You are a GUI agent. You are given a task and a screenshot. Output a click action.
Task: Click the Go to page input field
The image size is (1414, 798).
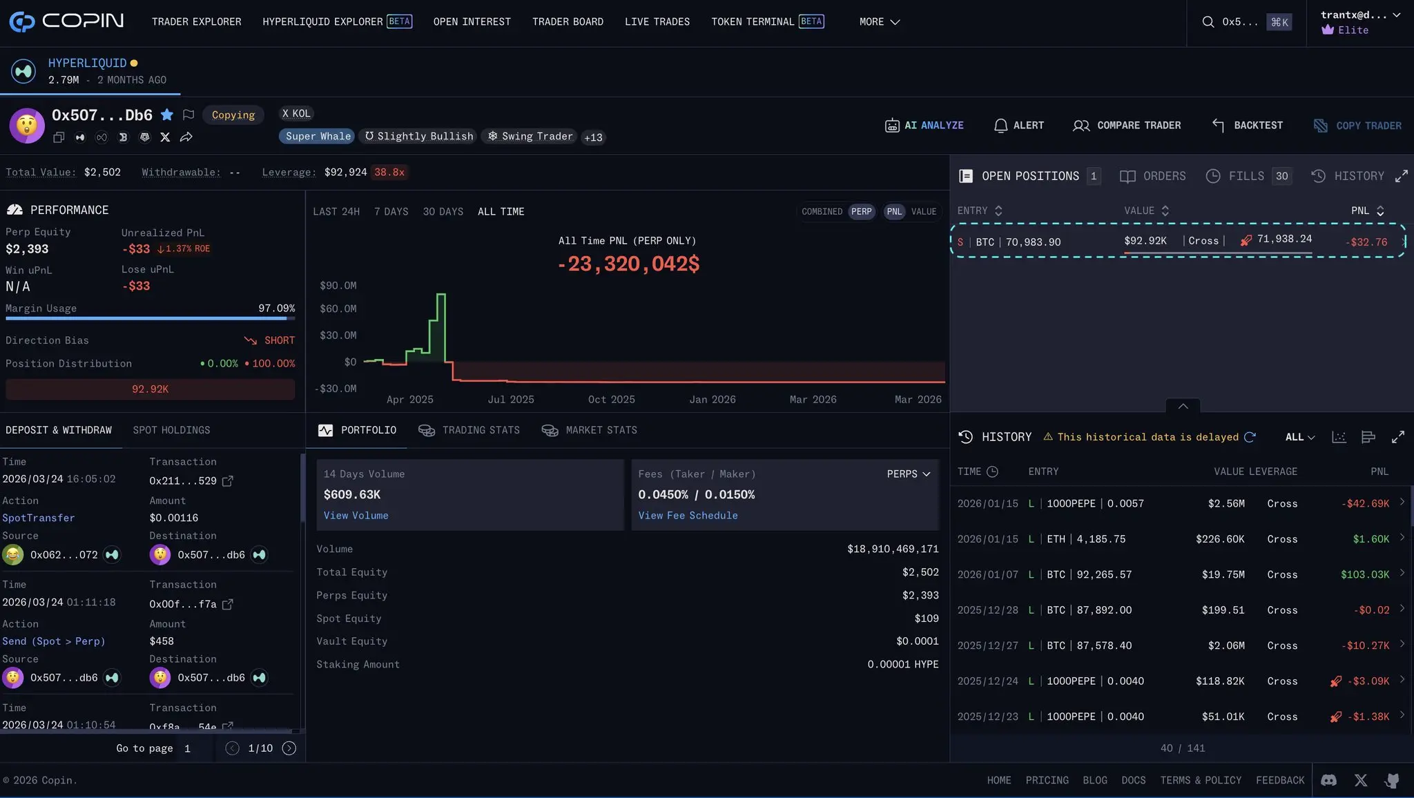click(x=193, y=748)
